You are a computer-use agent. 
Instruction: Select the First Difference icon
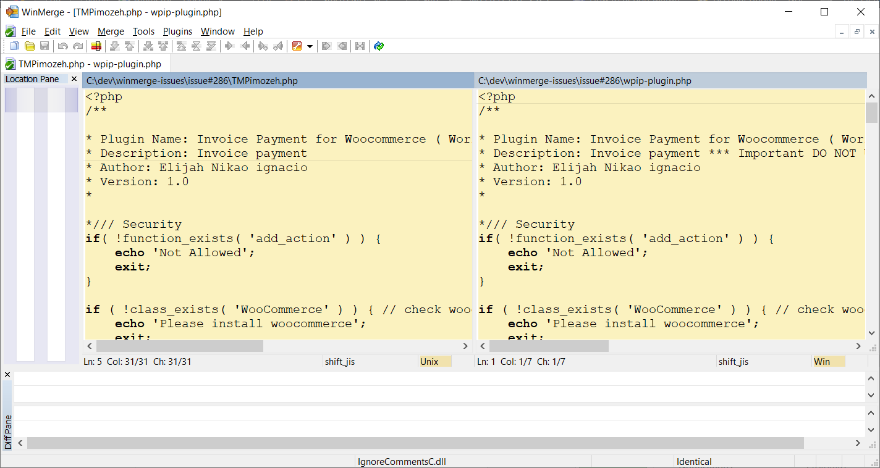point(180,46)
